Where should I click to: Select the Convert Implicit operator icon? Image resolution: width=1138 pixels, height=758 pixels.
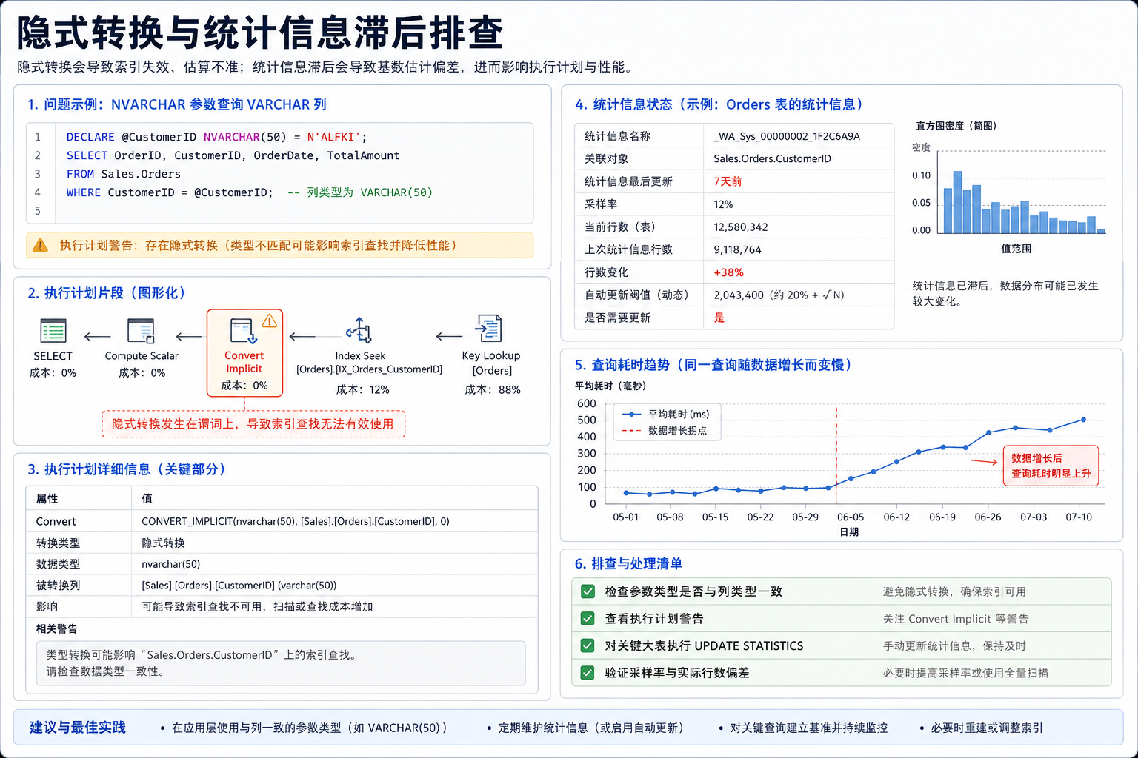click(244, 331)
